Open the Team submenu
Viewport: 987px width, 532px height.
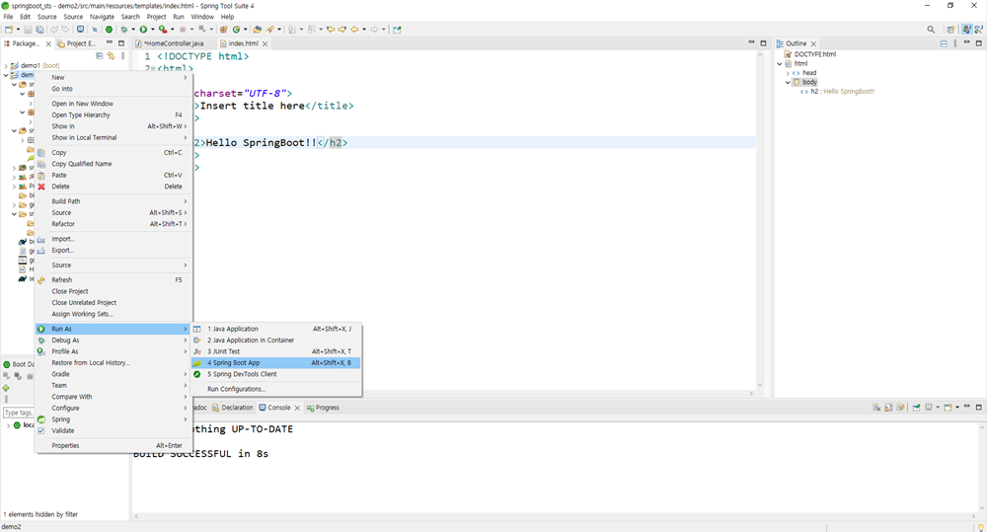[114, 385]
